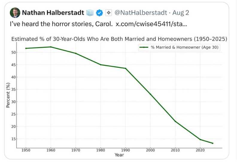The height and width of the screenshot is (162, 243).
Task: Click the 2010 data point on line
Action: pyautogui.click(x=175, y=121)
